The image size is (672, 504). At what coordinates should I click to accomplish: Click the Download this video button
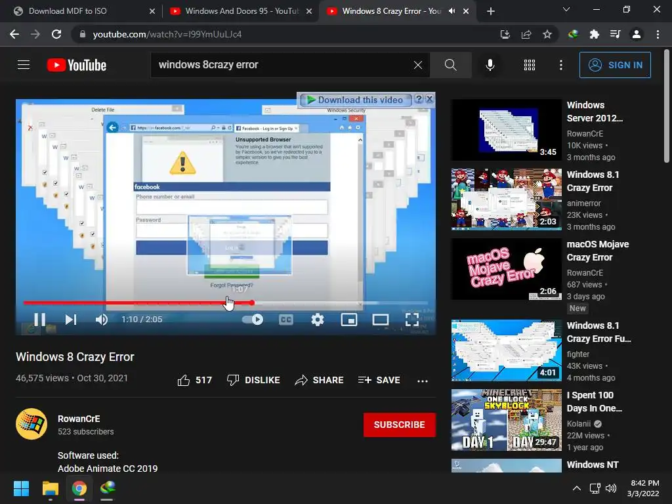point(355,100)
